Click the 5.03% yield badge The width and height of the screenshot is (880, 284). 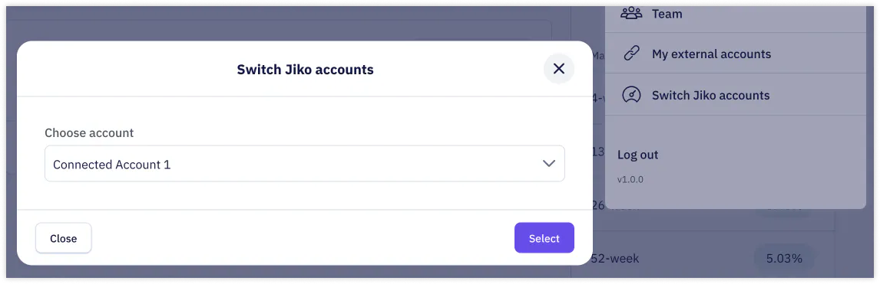coord(783,258)
